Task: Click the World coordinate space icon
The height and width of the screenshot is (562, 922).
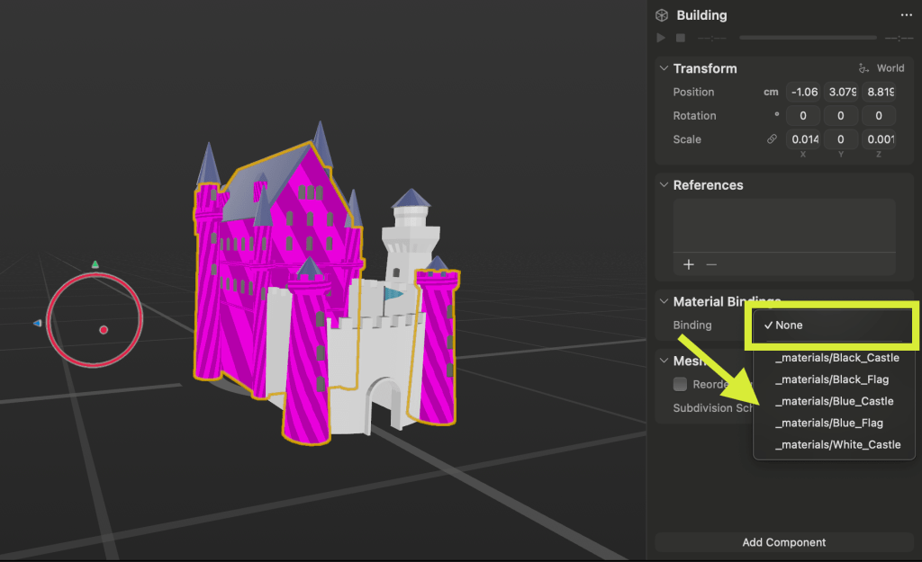Action: [x=863, y=68]
